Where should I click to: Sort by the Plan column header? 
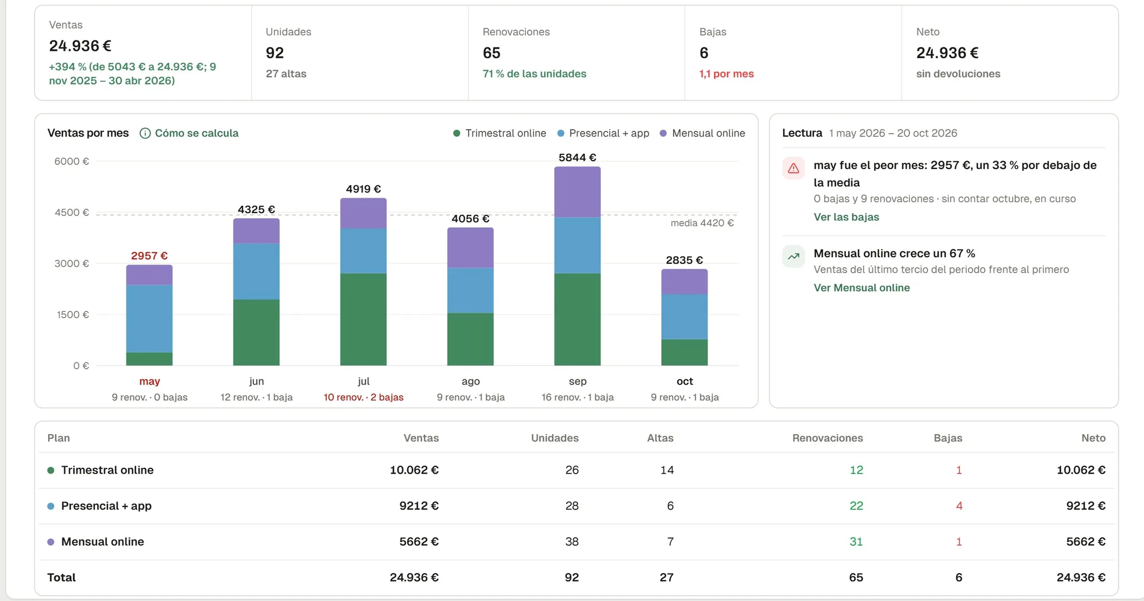58,438
